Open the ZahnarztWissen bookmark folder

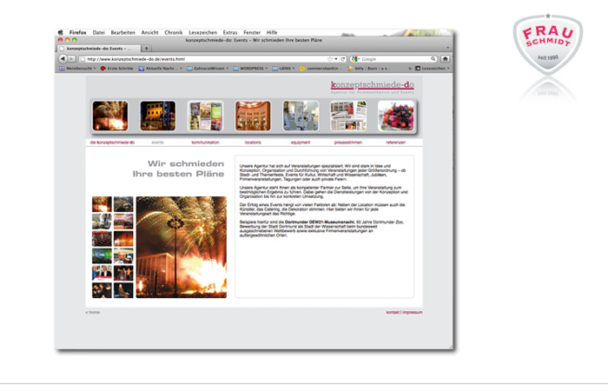pos(208,69)
